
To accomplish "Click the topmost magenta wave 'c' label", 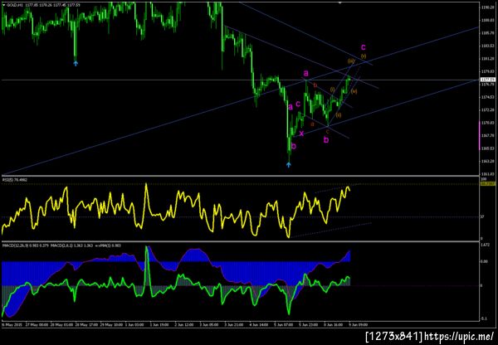I will (364, 47).
